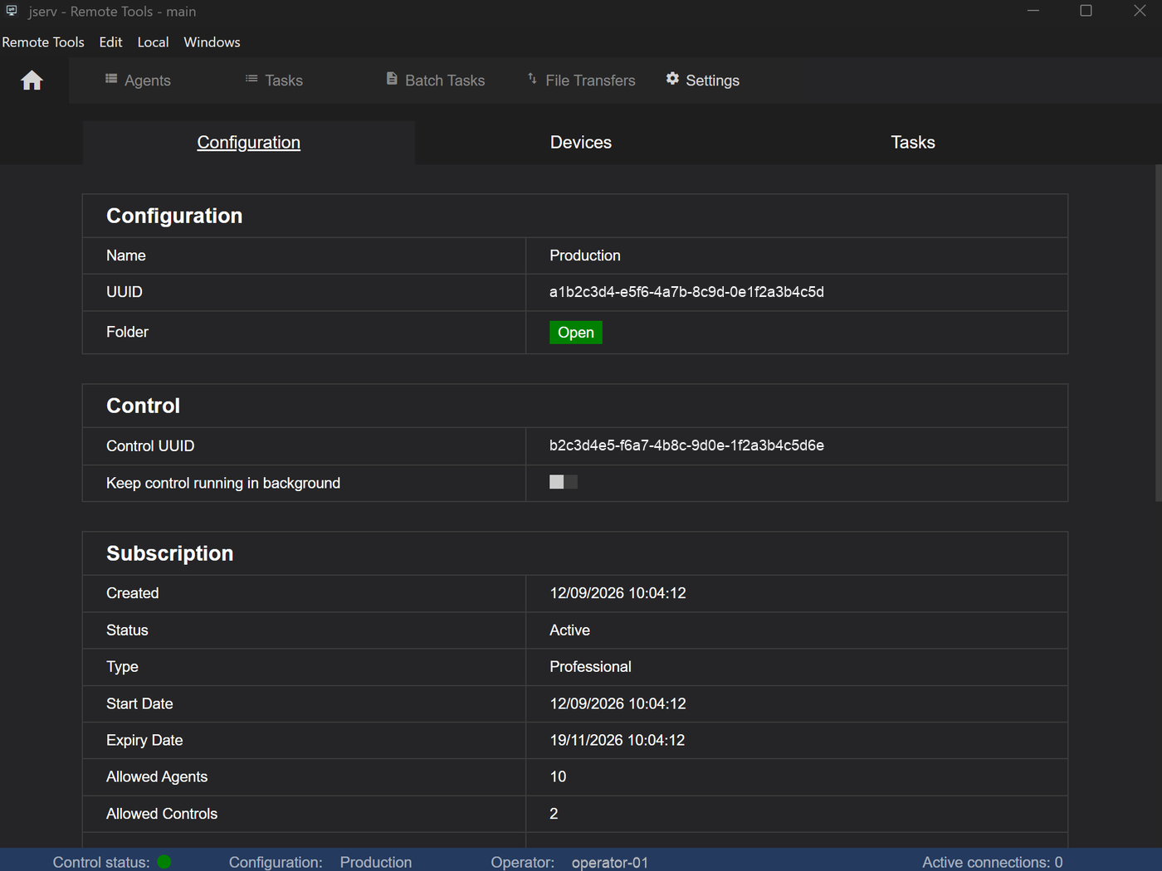The width and height of the screenshot is (1162, 871).
Task: Open the Remote Tools menu
Action: 43,42
